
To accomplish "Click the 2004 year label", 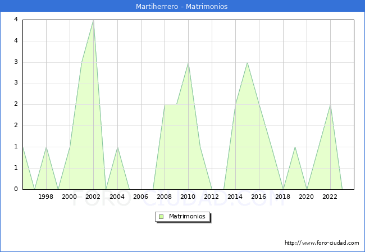I will coord(117,197).
